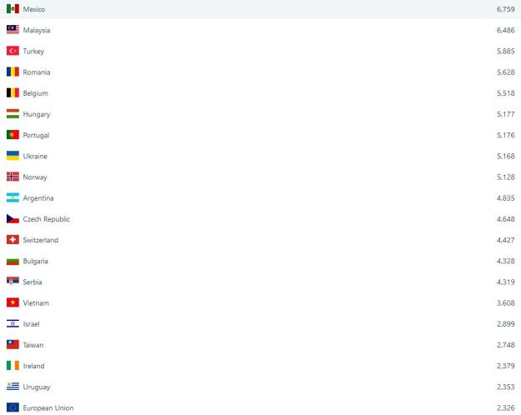Select the Bulgaria country link
This screenshot has width=521, height=415.
click(36, 261)
